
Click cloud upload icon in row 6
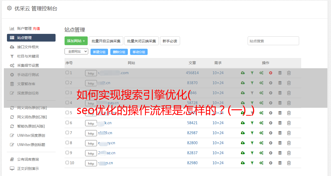click(243, 123)
